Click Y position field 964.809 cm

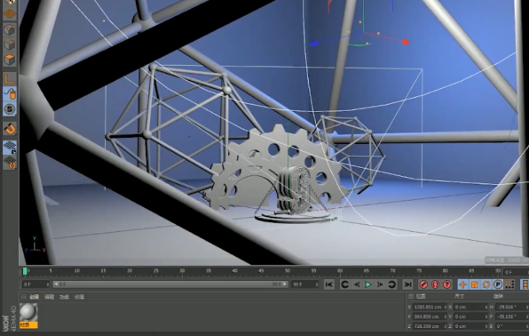pos(430,316)
